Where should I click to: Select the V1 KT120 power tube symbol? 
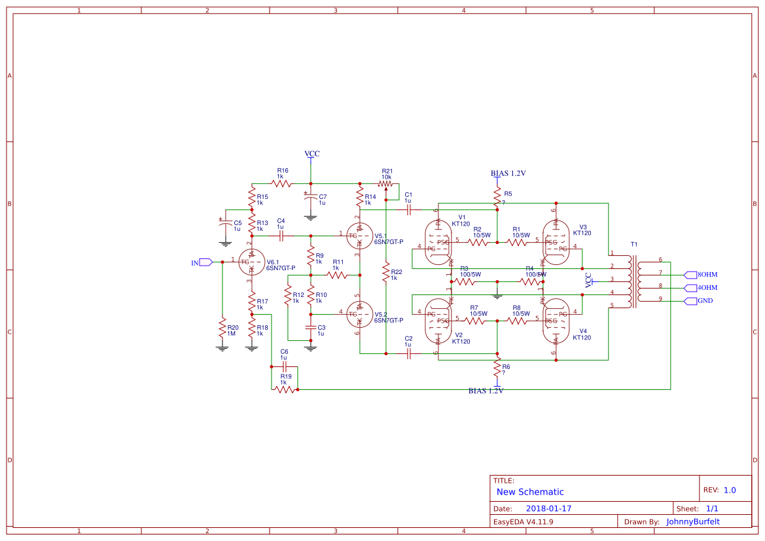[x=438, y=243]
